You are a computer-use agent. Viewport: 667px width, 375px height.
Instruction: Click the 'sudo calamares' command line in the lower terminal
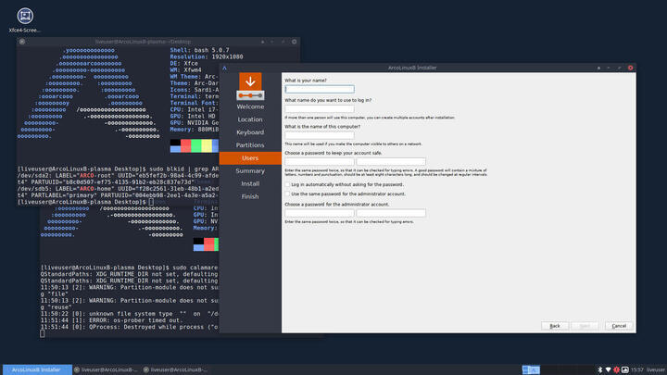[130, 268]
